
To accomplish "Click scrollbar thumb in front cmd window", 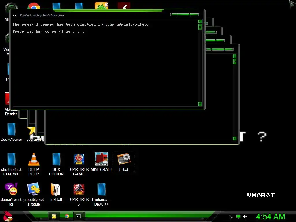I will point(200,27).
